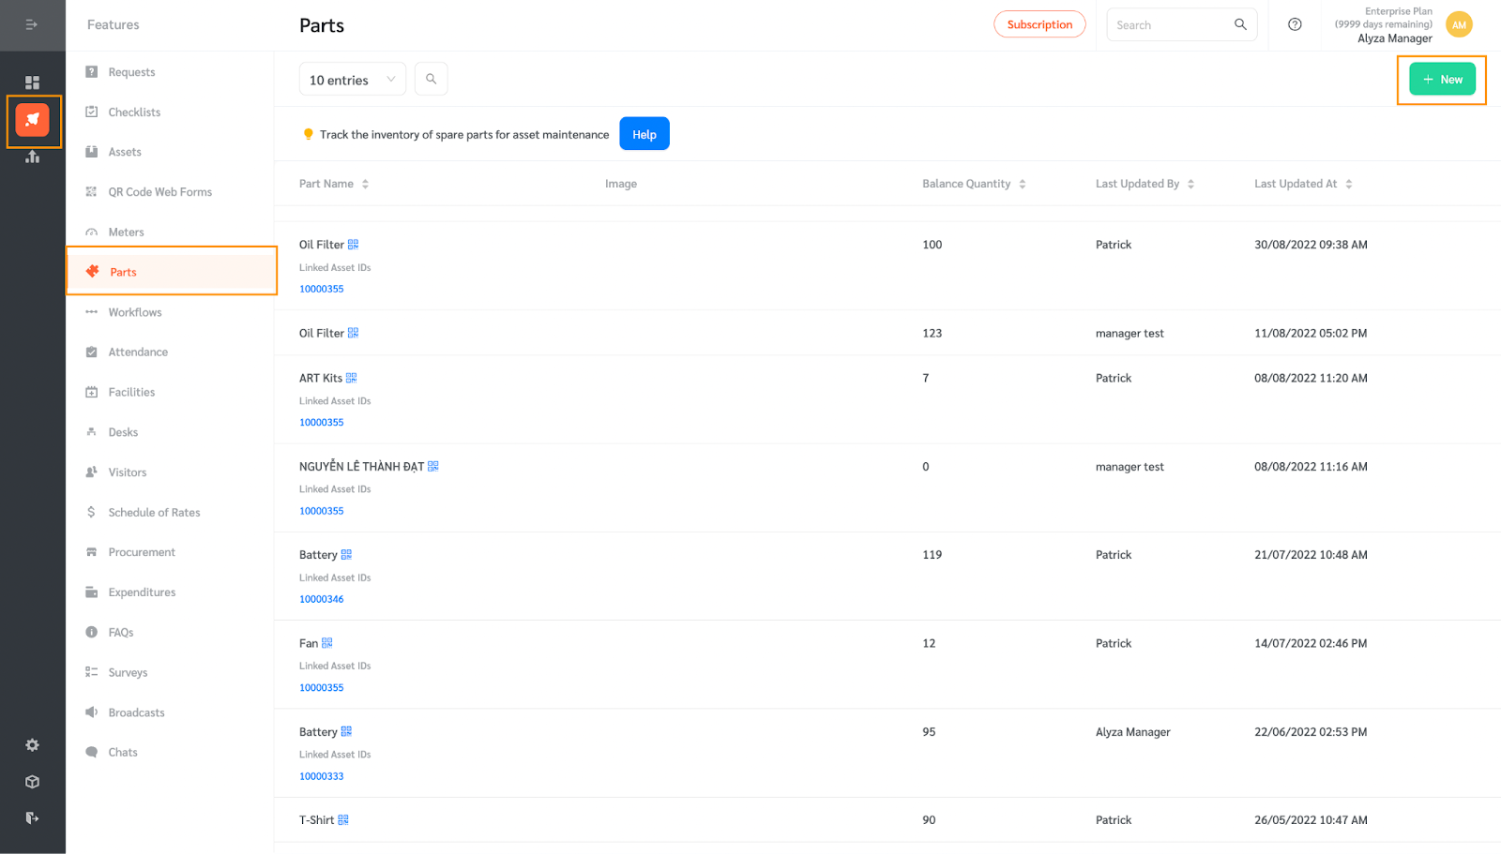The image size is (1501, 854).
Task: Click the dashboard grid icon in left rail
Action: coord(32,82)
